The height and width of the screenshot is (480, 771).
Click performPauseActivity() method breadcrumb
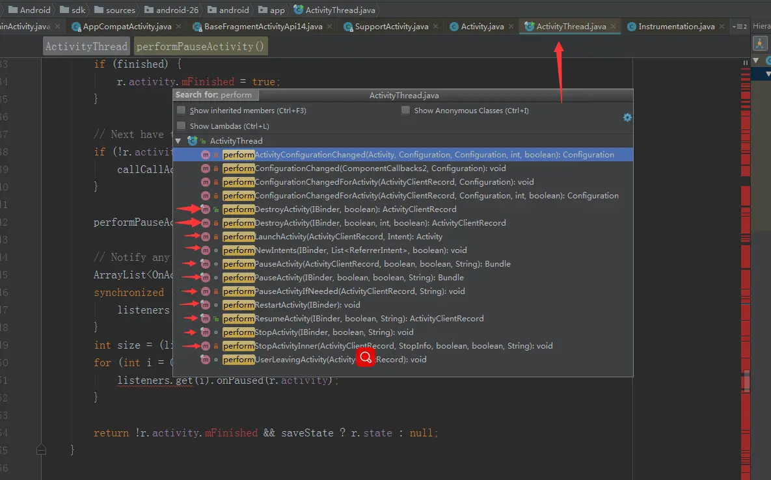pos(200,46)
